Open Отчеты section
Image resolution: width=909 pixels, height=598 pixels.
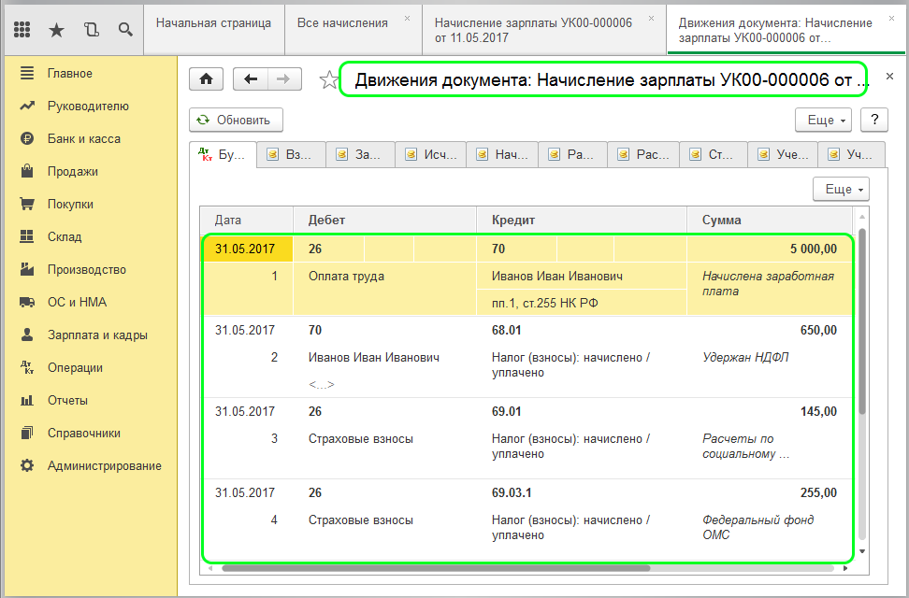[x=67, y=401]
